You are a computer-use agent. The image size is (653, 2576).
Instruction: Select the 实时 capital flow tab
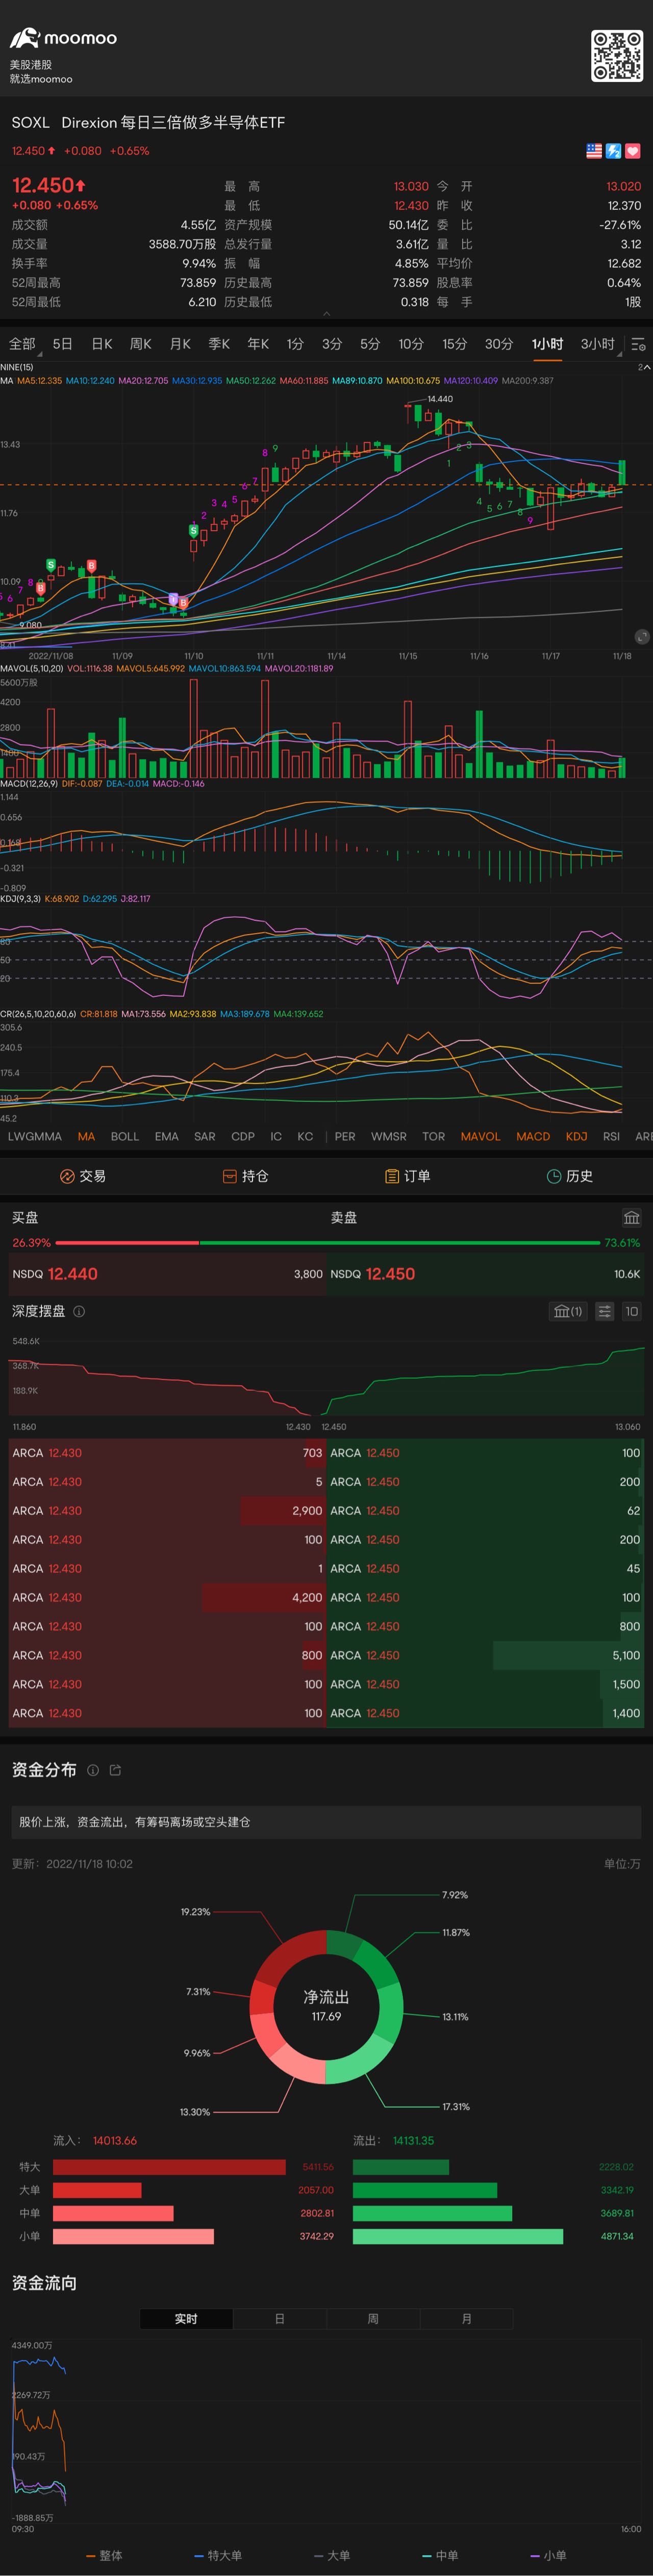point(186,2318)
